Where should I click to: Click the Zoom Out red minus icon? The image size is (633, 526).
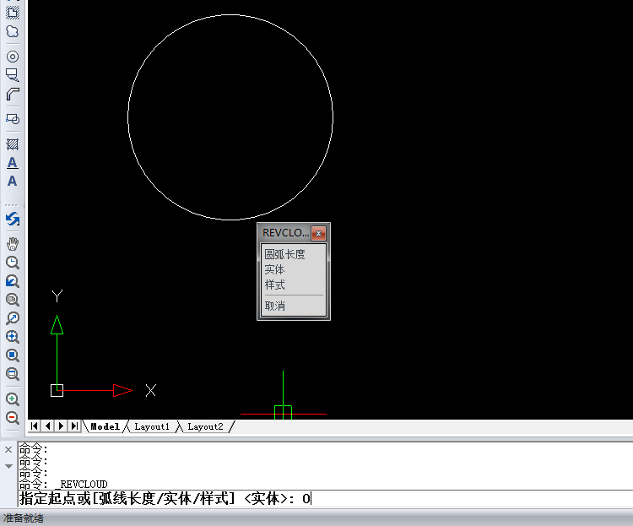[13, 418]
